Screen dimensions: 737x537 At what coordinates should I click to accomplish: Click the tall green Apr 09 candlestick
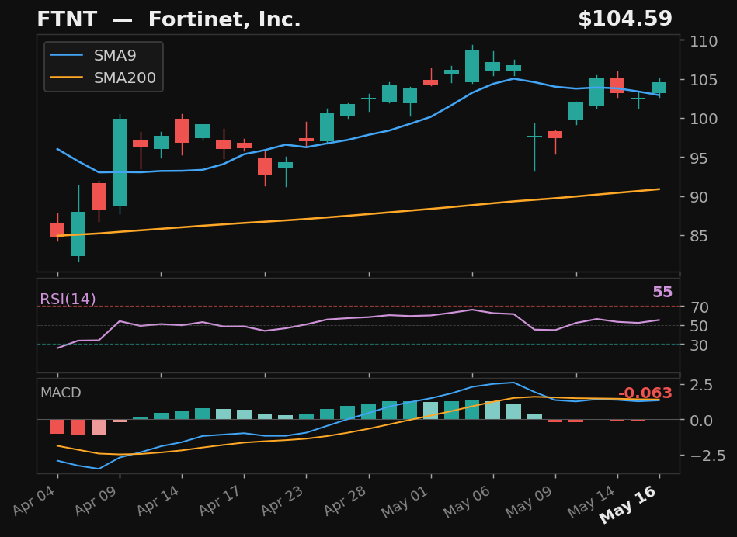coord(120,162)
